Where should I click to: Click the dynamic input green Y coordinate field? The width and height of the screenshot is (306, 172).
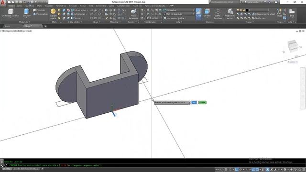click(202, 102)
